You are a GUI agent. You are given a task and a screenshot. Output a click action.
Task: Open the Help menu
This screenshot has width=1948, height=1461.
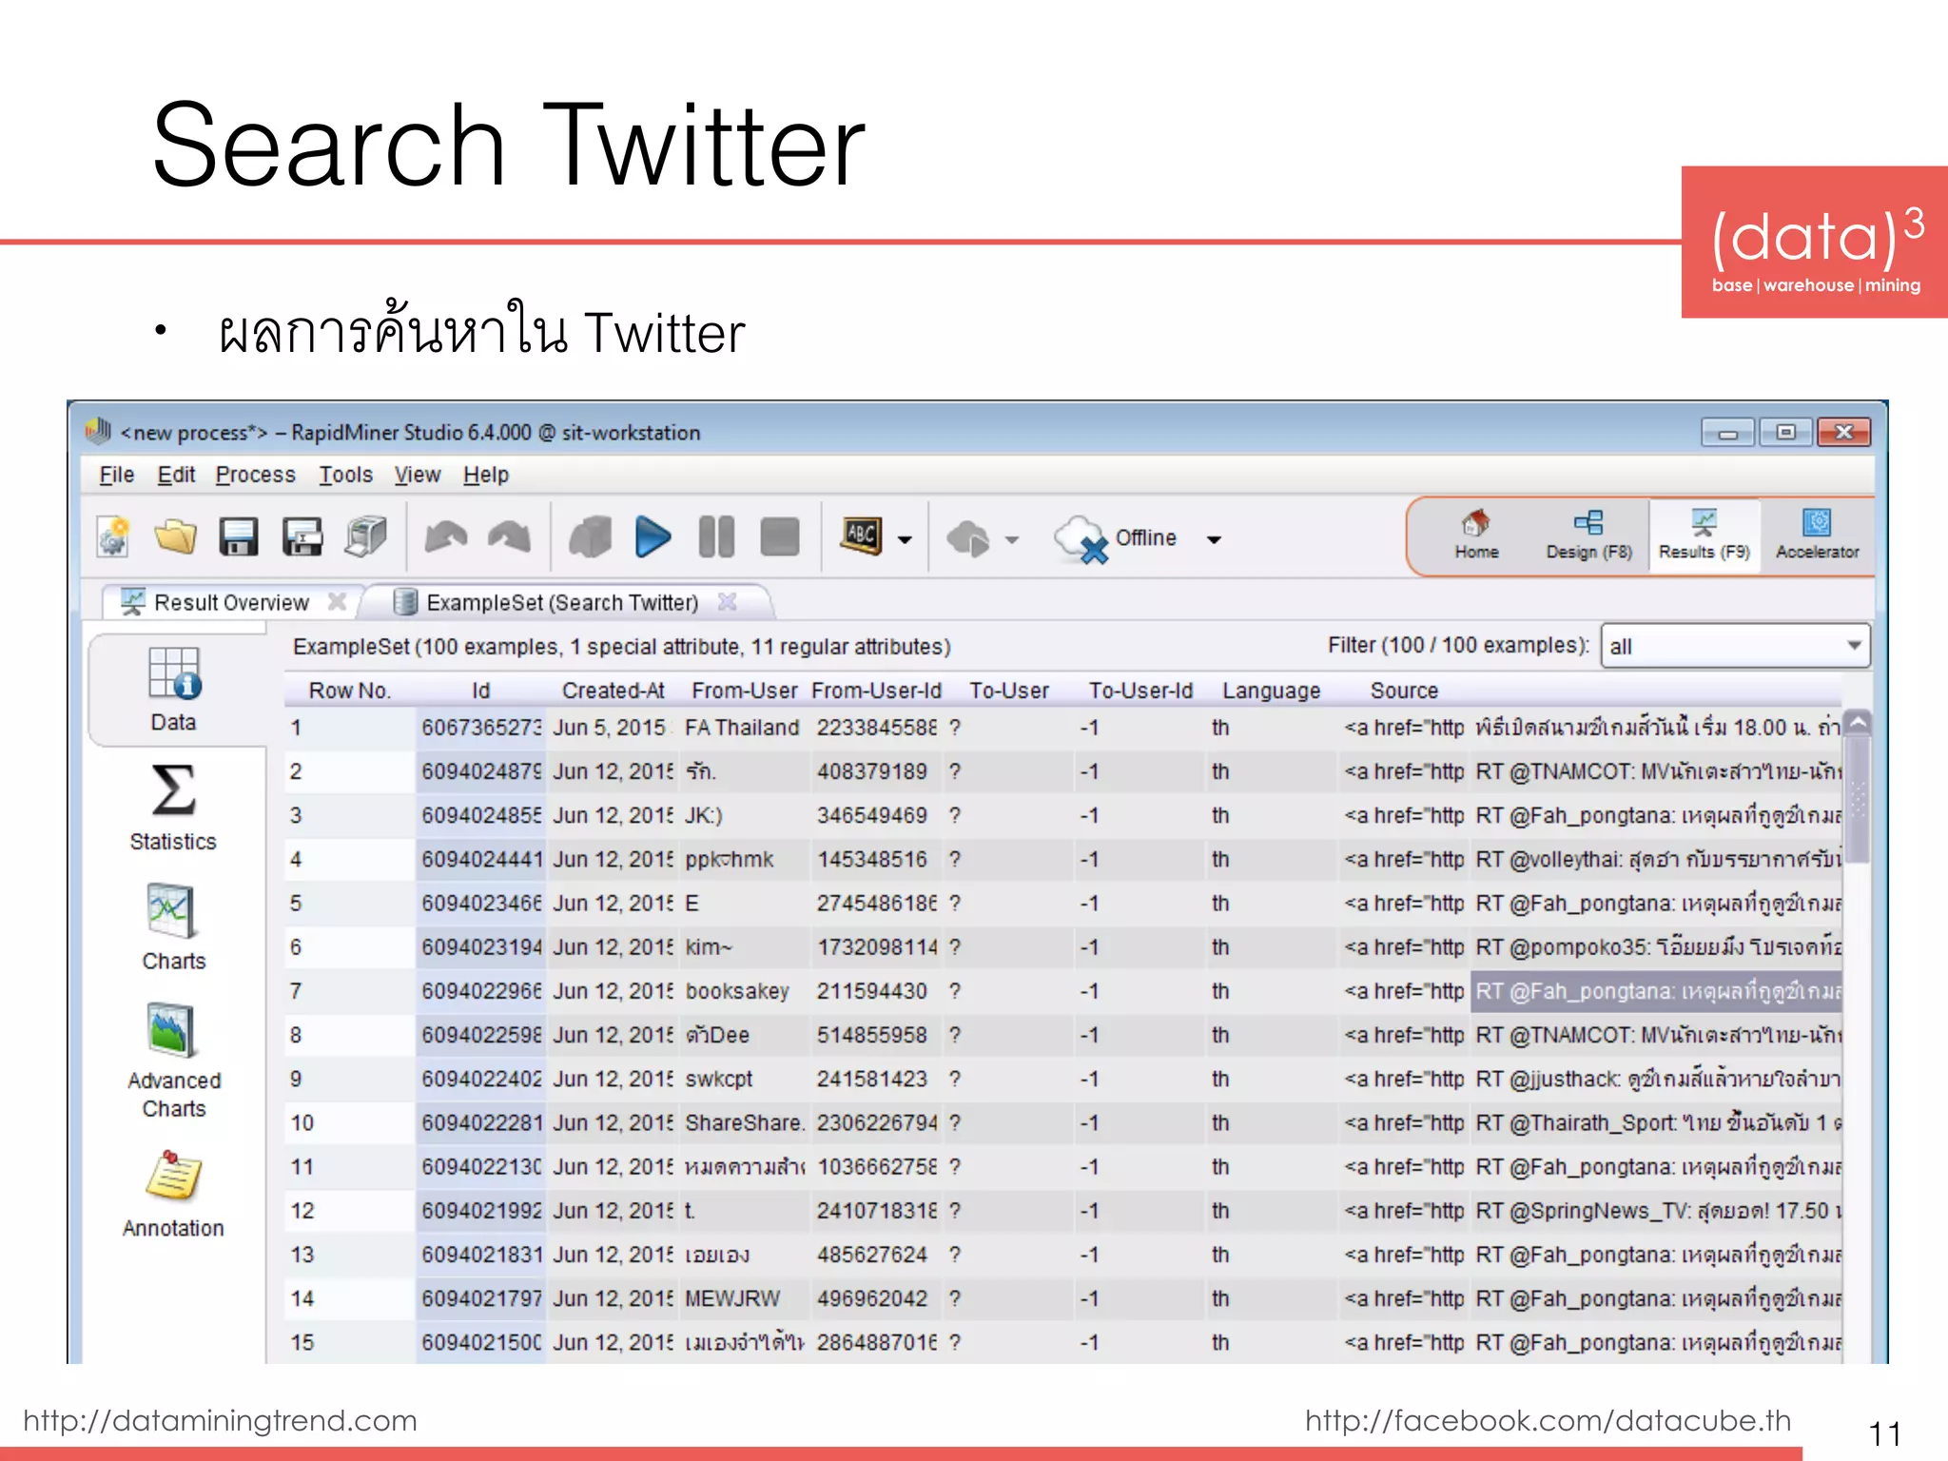tap(486, 475)
